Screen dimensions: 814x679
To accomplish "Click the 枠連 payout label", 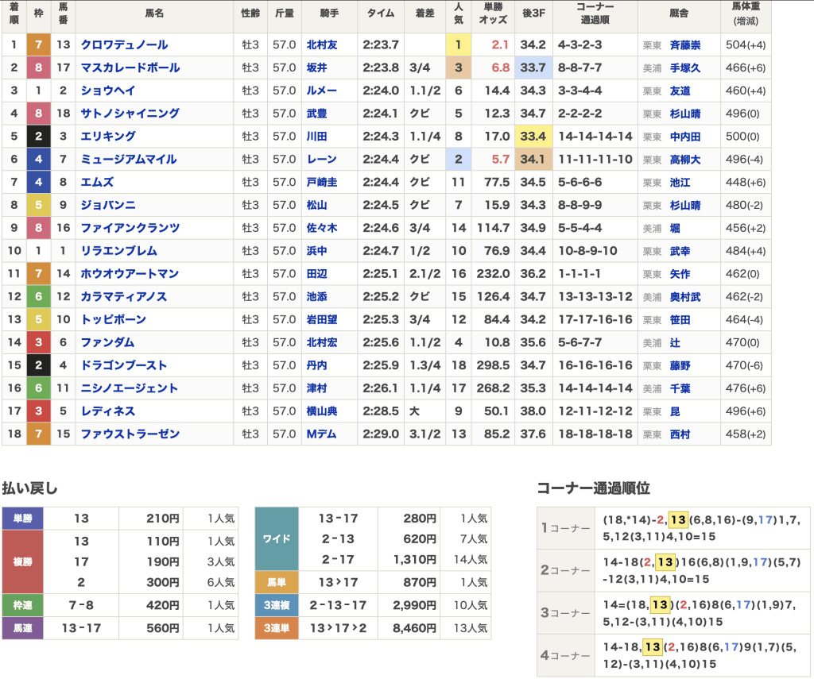I will (23, 605).
